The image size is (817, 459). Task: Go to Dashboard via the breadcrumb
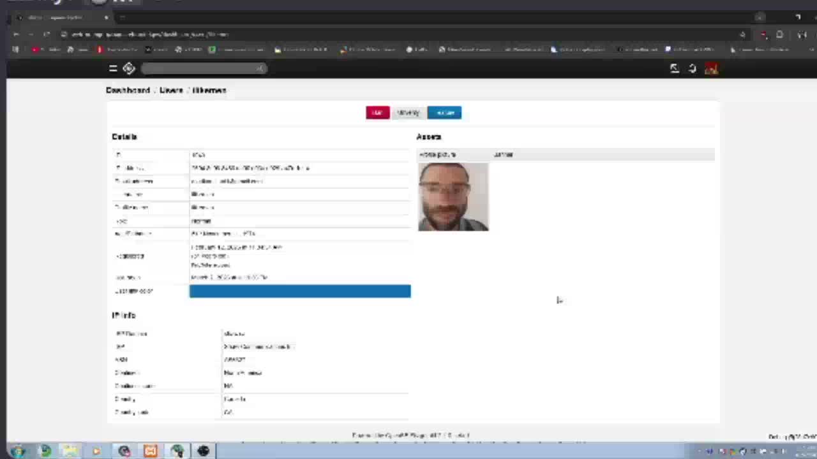128,90
